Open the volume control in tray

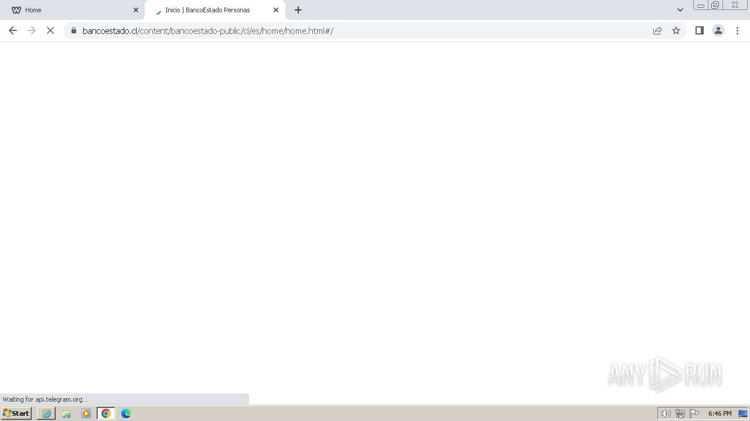(666, 413)
